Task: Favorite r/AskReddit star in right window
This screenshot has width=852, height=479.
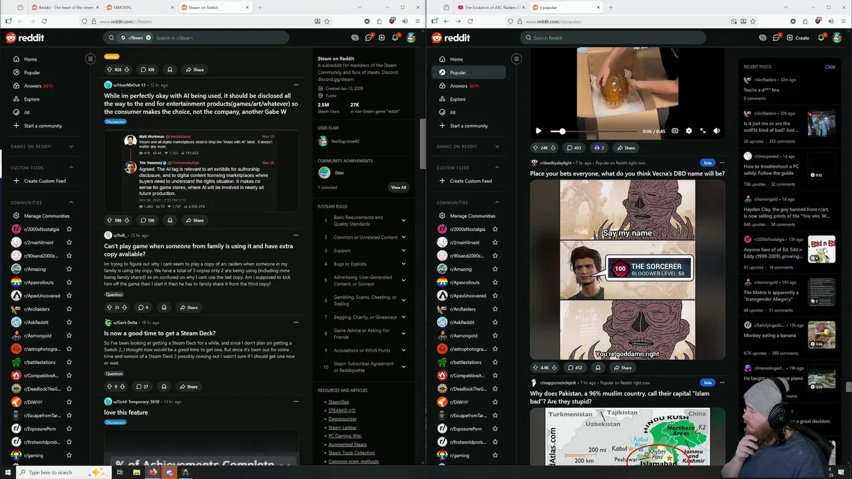Action: pos(495,322)
